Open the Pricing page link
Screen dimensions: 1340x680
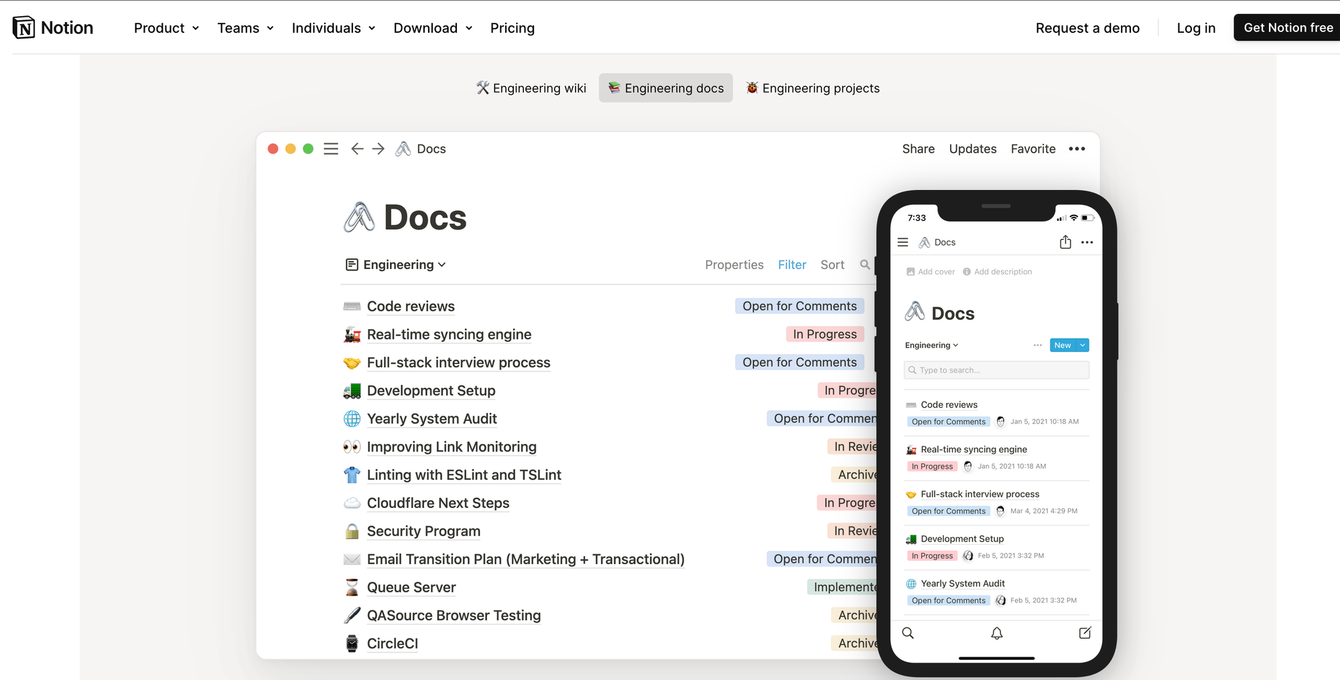click(512, 28)
